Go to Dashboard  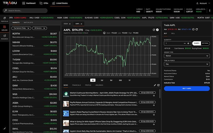coord(29,3)
